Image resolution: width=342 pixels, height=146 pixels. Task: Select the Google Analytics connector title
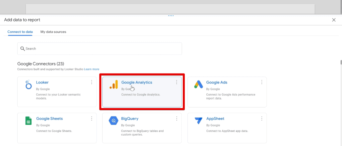pos(137,82)
